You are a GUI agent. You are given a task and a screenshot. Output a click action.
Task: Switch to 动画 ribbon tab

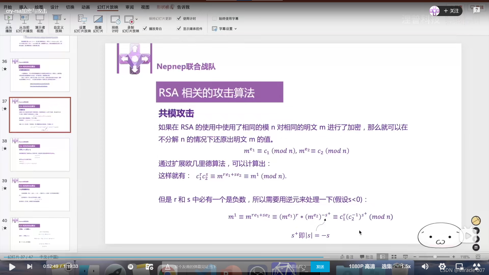point(86,7)
